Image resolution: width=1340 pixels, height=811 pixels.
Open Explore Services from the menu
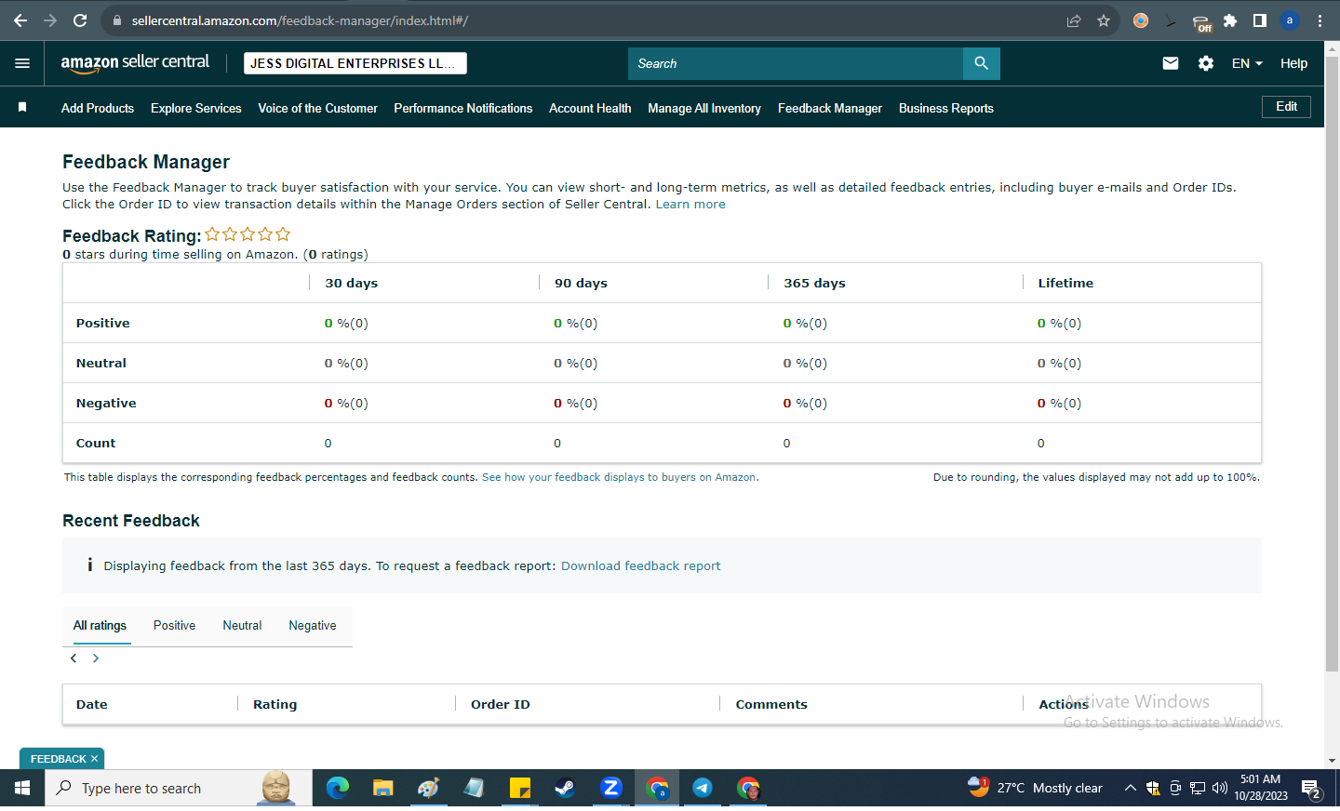point(196,109)
